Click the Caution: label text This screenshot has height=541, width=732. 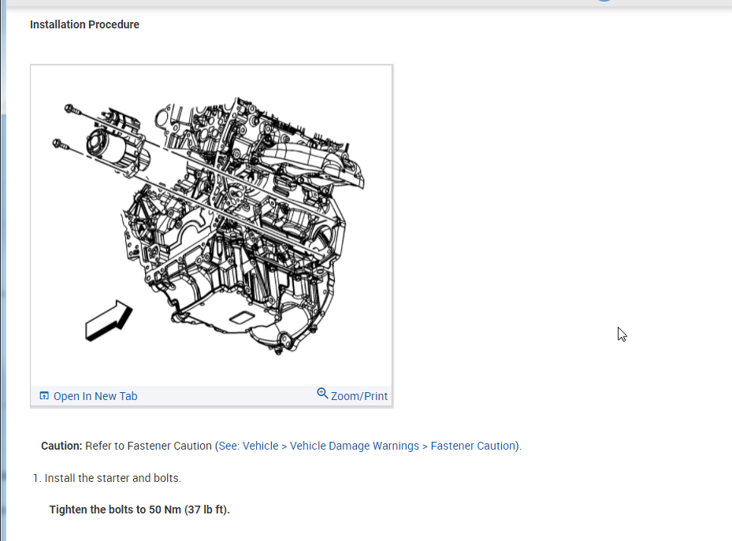coord(61,446)
